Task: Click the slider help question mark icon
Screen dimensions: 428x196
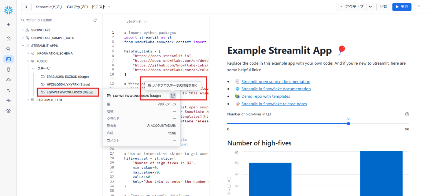Action: tap(407, 114)
